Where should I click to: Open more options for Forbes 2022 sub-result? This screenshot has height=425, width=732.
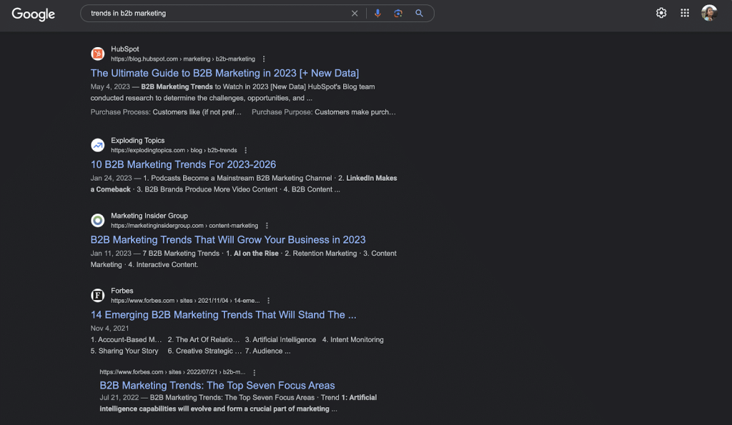click(254, 372)
